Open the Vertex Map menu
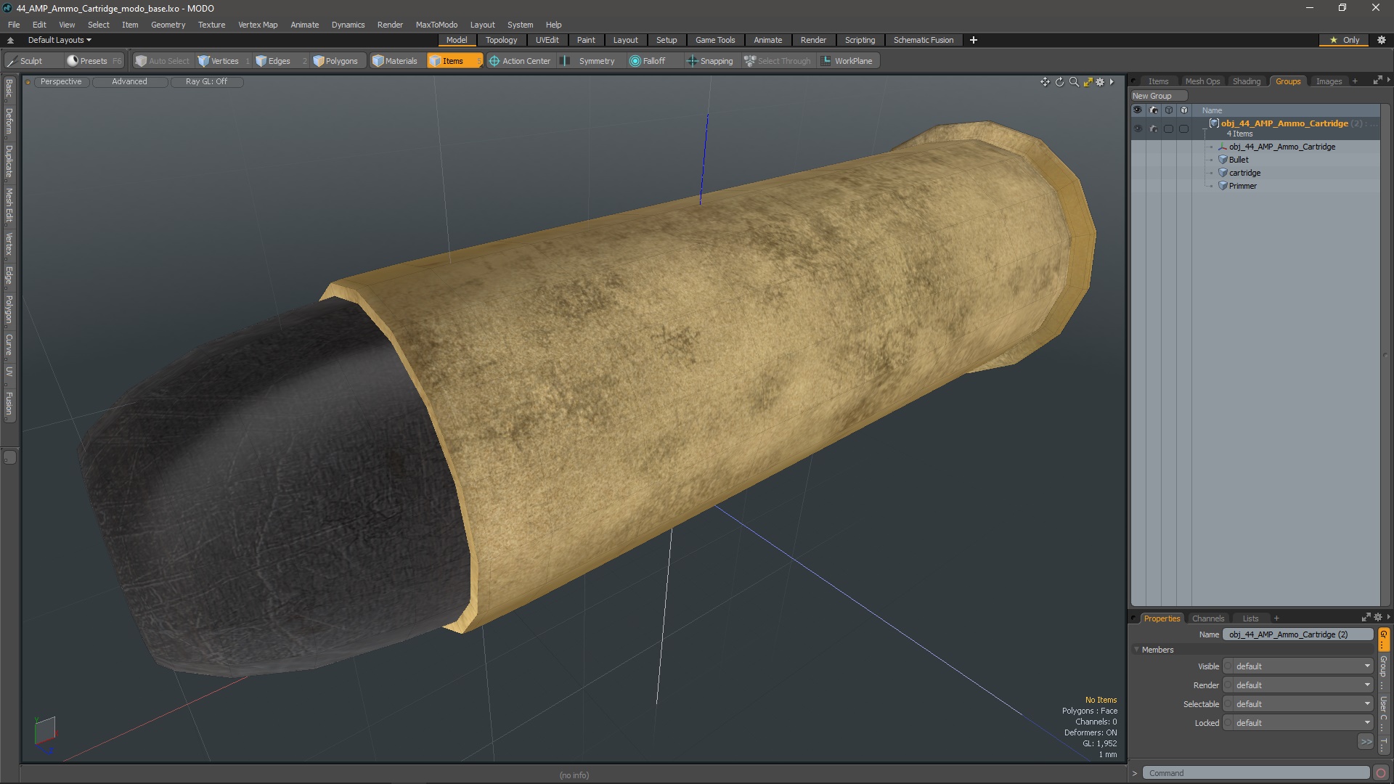Image resolution: width=1394 pixels, height=784 pixels. point(258,25)
